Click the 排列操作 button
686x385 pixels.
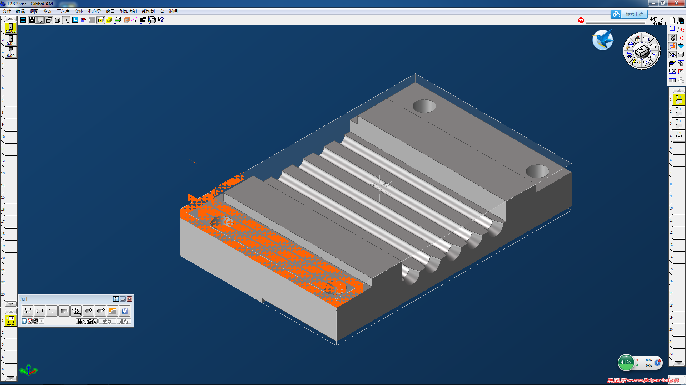click(86, 322)
